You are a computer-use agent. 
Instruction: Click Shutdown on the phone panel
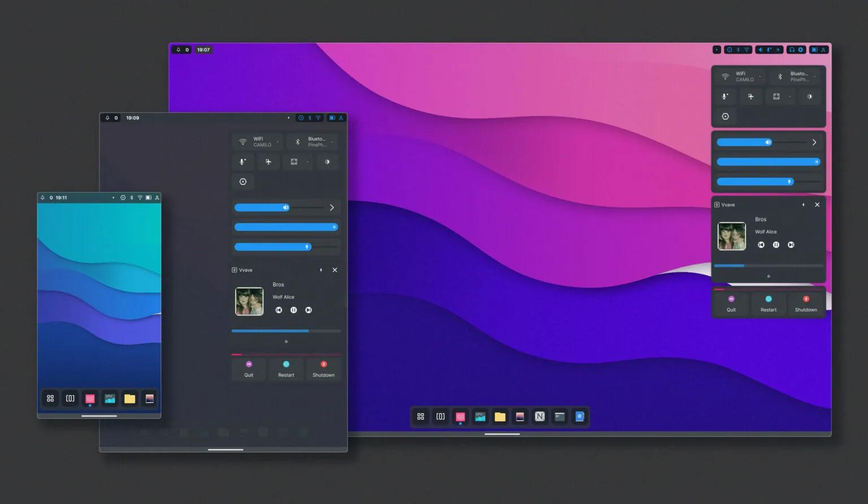pyautogui.click(x=323, y=369)
